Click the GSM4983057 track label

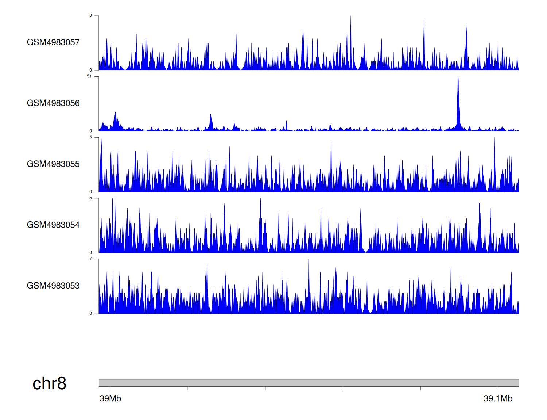click(x=53, y=42)
